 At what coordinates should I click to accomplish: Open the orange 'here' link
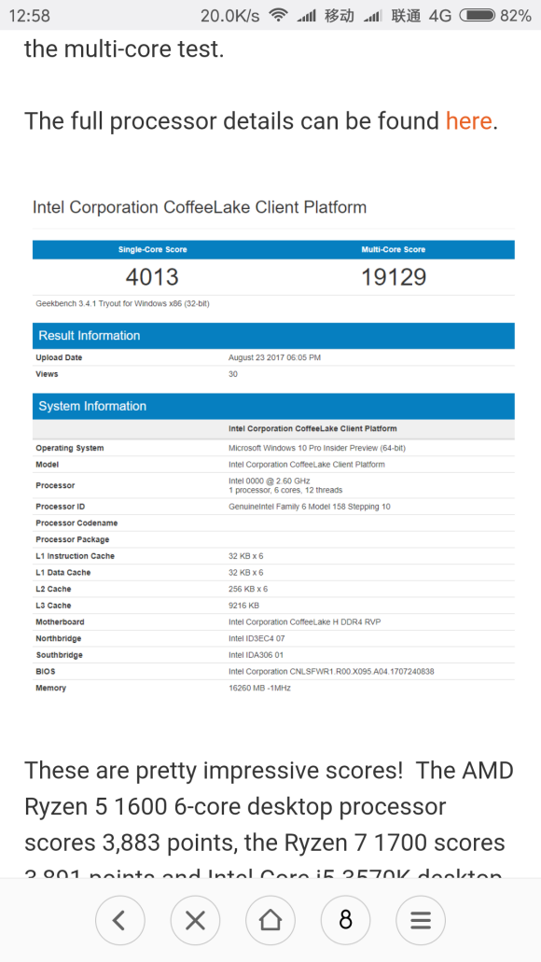[x=468, y=121]
